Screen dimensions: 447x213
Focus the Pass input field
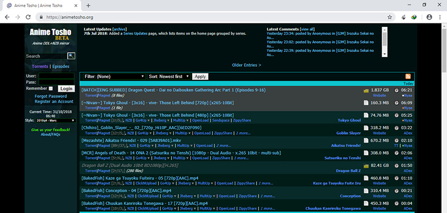coord(56,82)
